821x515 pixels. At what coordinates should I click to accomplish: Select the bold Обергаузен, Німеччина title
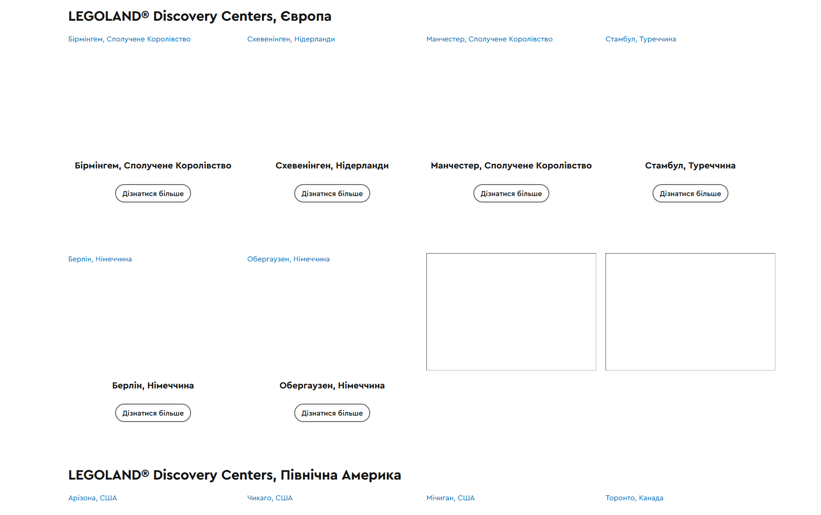332,386
